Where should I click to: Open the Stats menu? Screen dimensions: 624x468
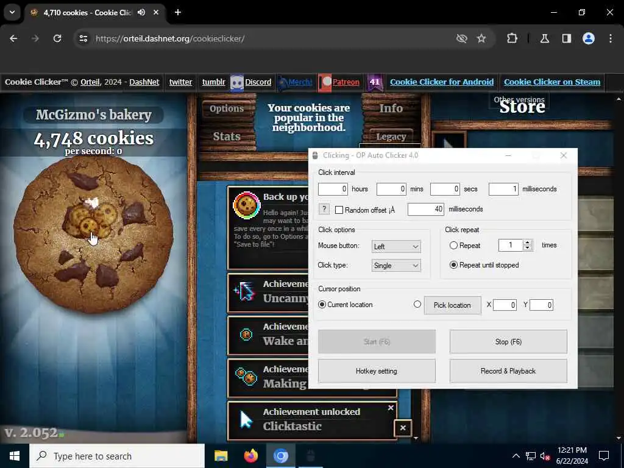[x=227, y=136]
